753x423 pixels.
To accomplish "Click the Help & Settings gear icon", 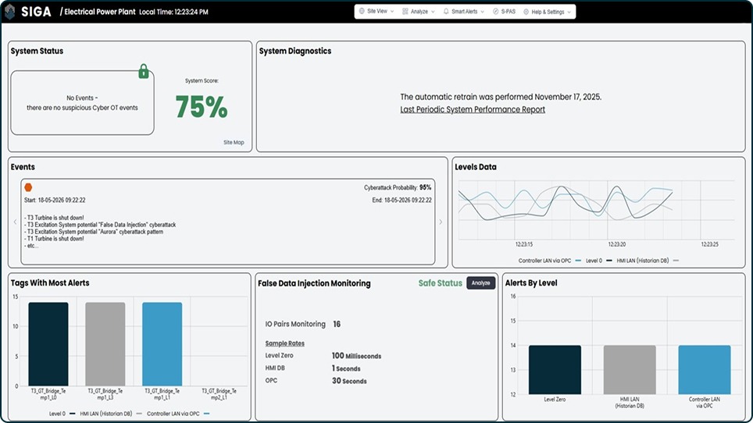I will (x=526, y=12).
